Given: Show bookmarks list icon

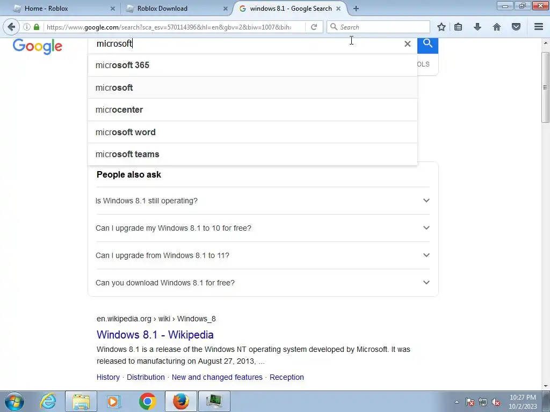Looking at the screenshot, I should coord(458,27).
